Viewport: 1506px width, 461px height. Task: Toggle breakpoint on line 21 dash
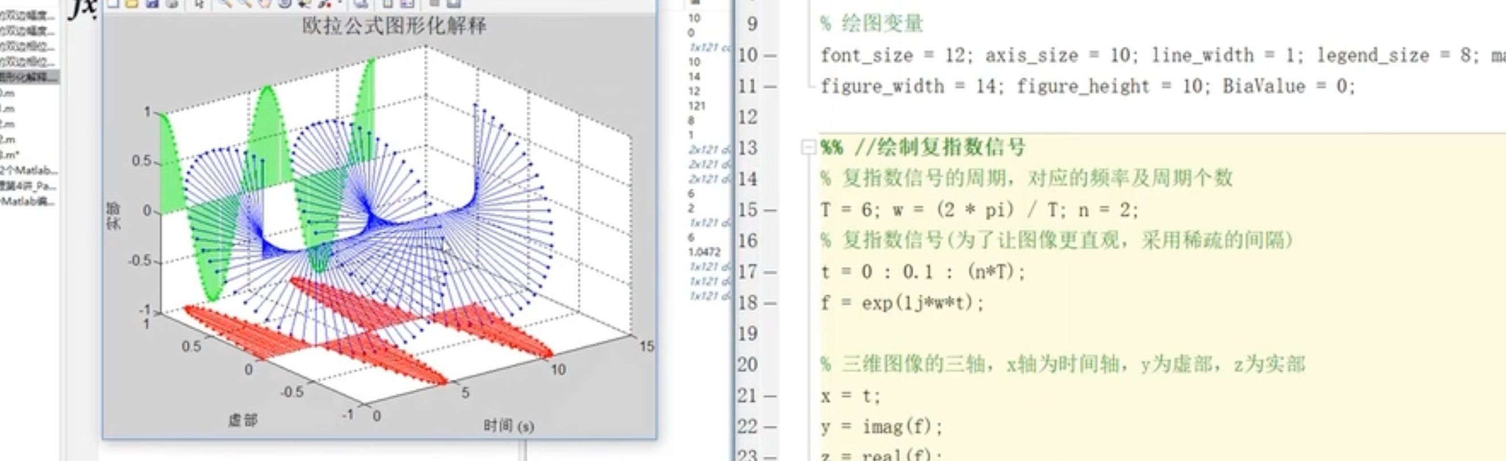771,396
